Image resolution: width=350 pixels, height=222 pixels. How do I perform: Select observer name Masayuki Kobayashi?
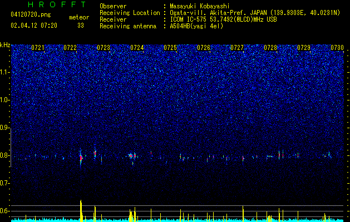pyautogui.click(x=200, y=7)
